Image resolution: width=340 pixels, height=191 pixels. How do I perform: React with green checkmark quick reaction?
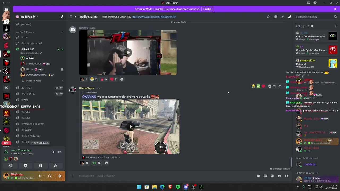click(x=258, y=86)
